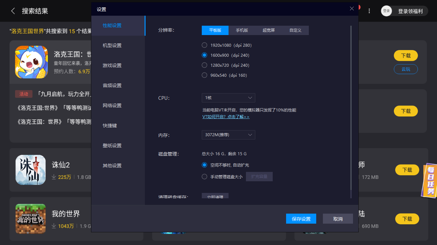Close the 设置 dialog
Screen dimensions: 437x245
tap(352, 9)
